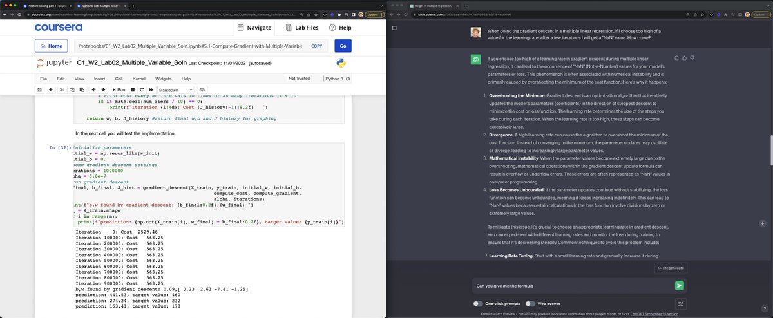Reload the ChatGPT page
This screenshot has height=318, width=773.
click(x=407, y=14)
